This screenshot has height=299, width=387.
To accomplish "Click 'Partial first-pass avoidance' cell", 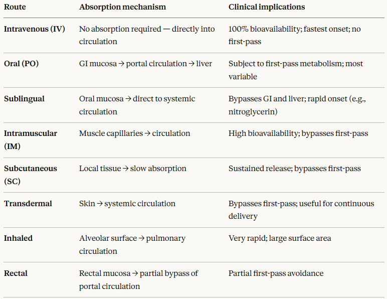I will coord(276,273).
